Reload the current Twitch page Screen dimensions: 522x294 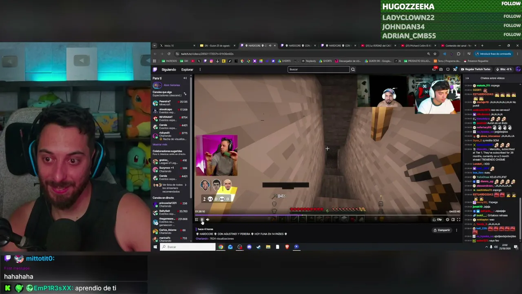tap(169, 54)
